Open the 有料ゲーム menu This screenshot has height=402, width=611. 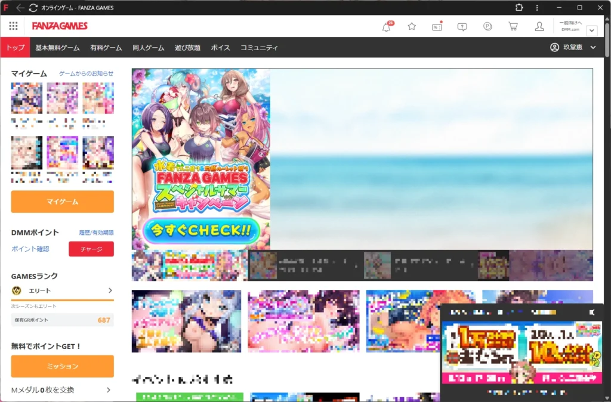click(106, 48)
